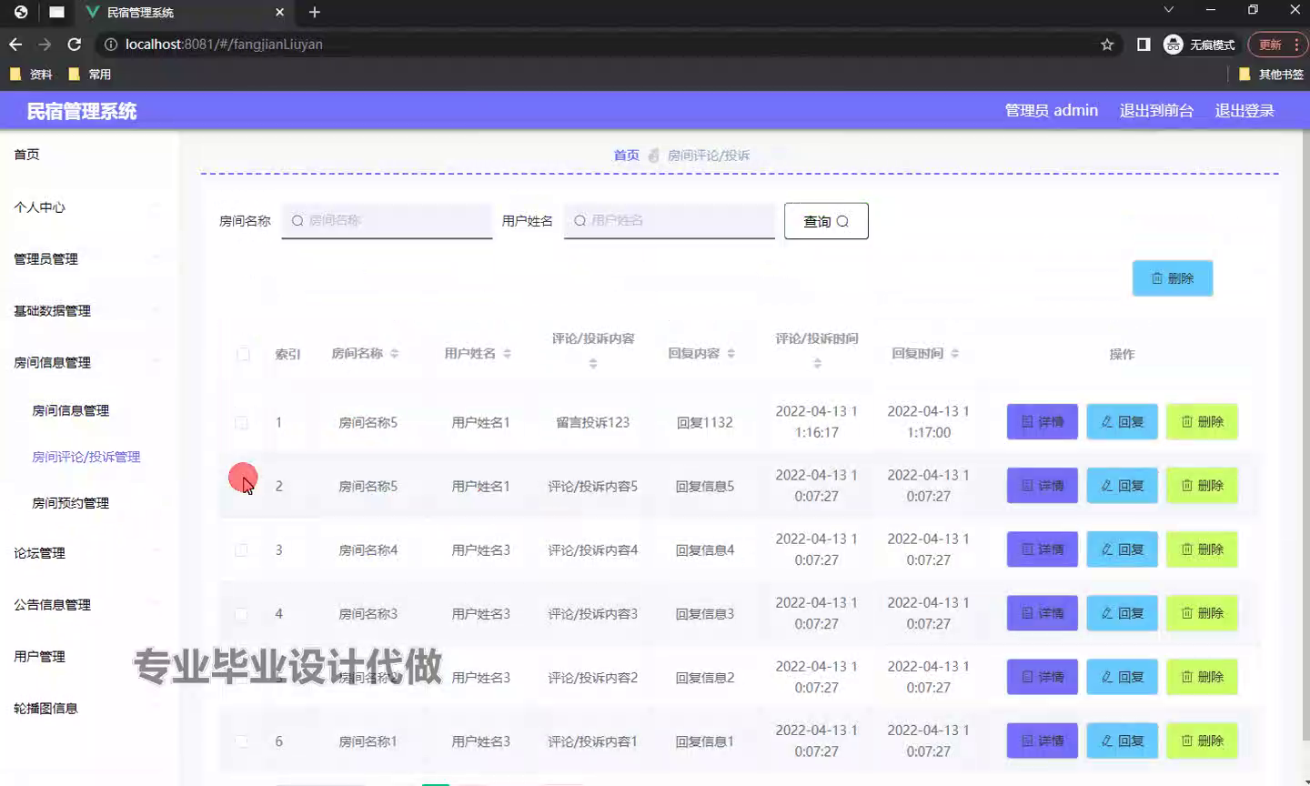This screenshot has height=786, width=1310.
Task: Check the row 4 房间名称3 checkbox
Action: 241,614
